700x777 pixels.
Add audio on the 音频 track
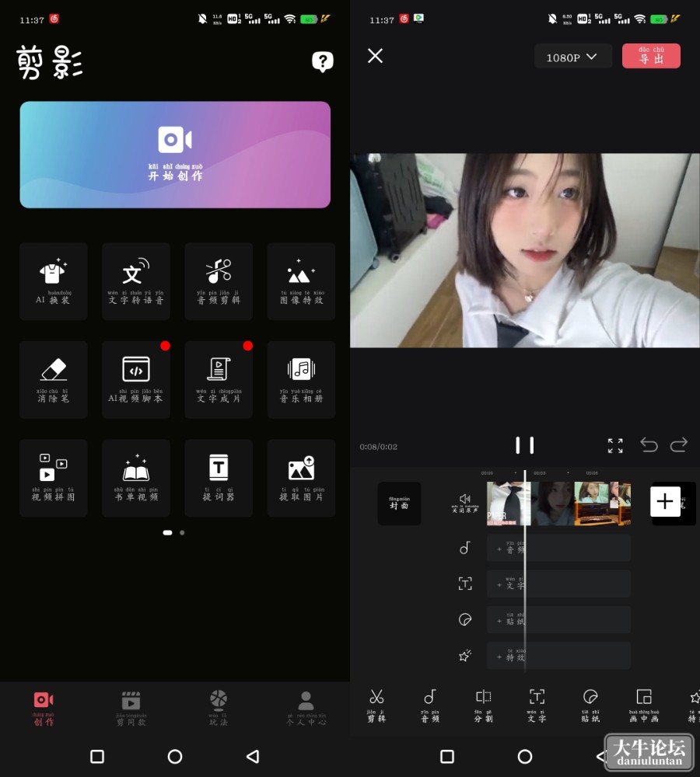[558, 548]
